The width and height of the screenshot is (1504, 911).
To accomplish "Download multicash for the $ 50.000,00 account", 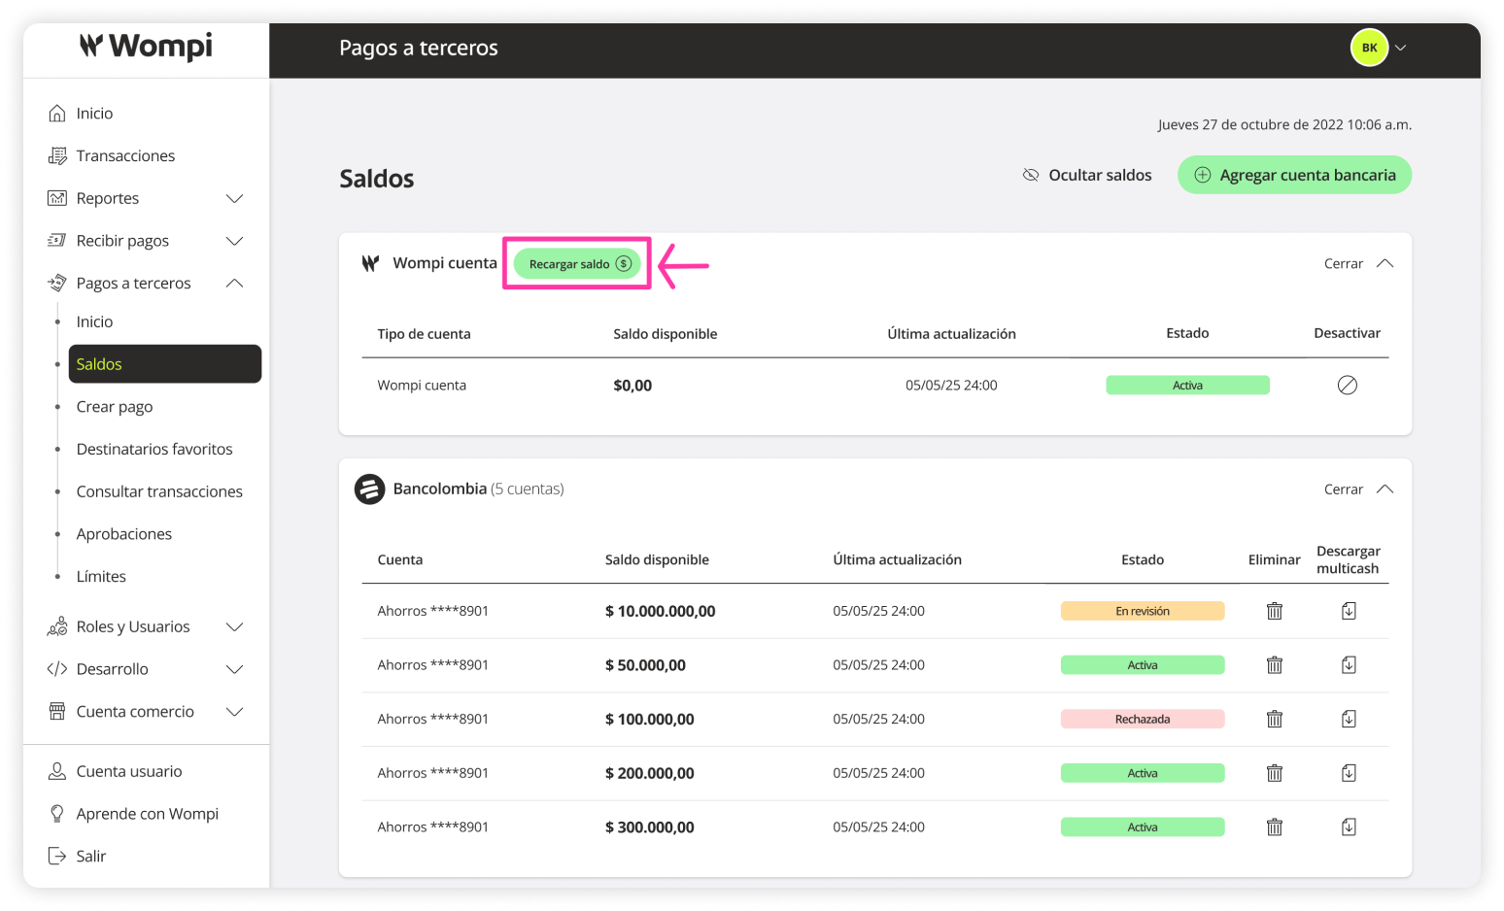I will coord(1349,665).
